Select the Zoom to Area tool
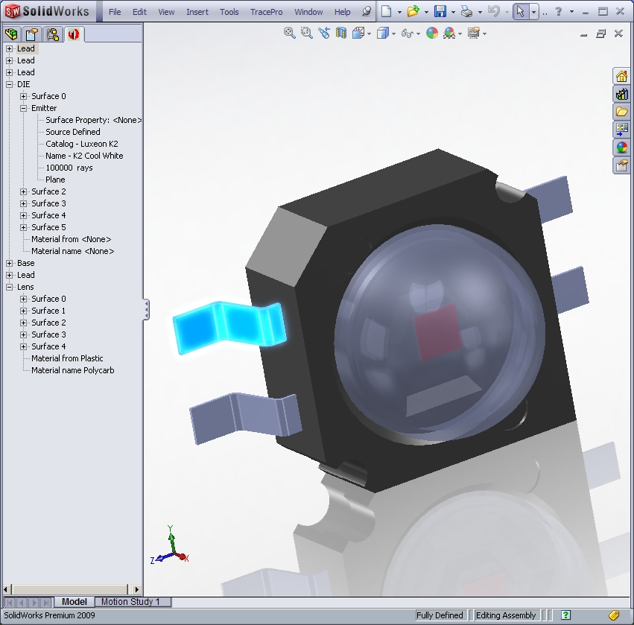The image size is (634, 625). click(306, 33)
